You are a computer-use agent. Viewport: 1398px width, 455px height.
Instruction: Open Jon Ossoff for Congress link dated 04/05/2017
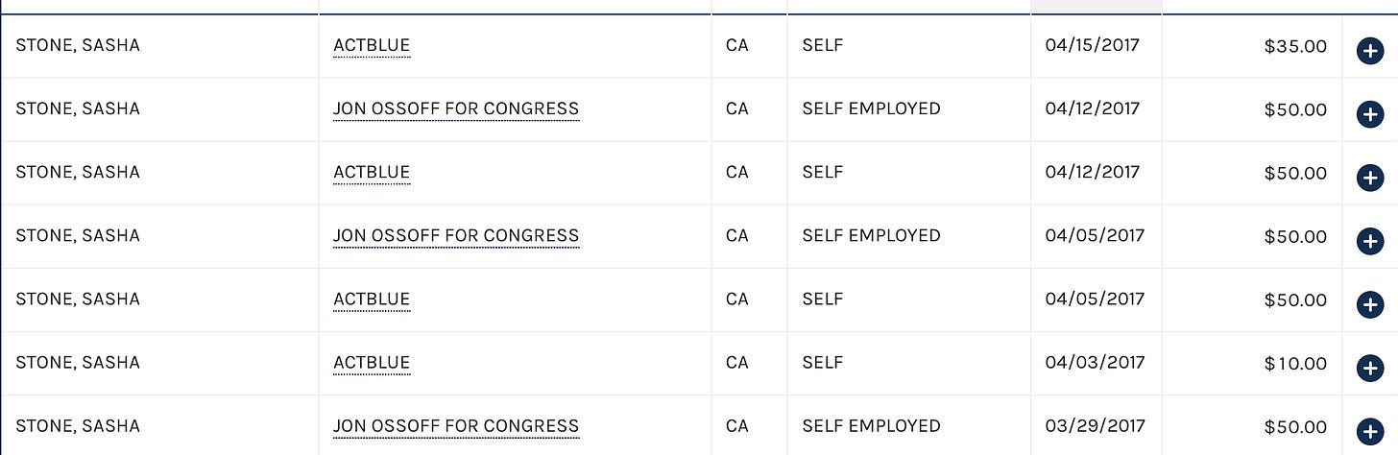pyautogui.click(x=456, y=236)
